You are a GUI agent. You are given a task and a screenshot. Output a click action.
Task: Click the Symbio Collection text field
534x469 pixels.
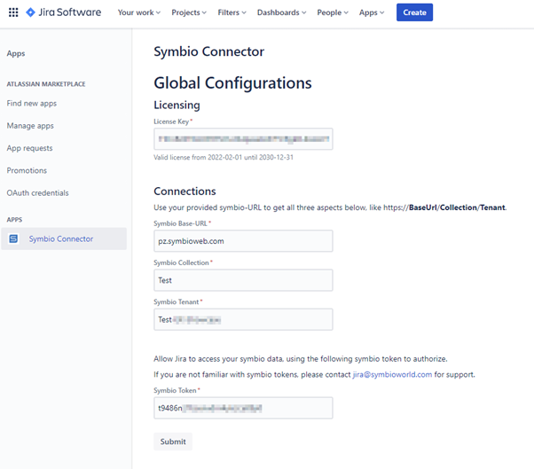point(243,280)
